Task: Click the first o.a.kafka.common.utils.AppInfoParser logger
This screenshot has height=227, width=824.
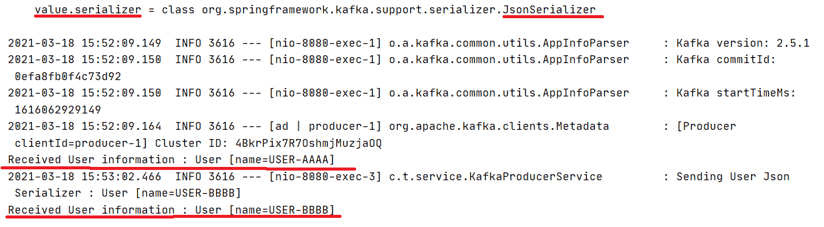Action: [x=509, y=43]
